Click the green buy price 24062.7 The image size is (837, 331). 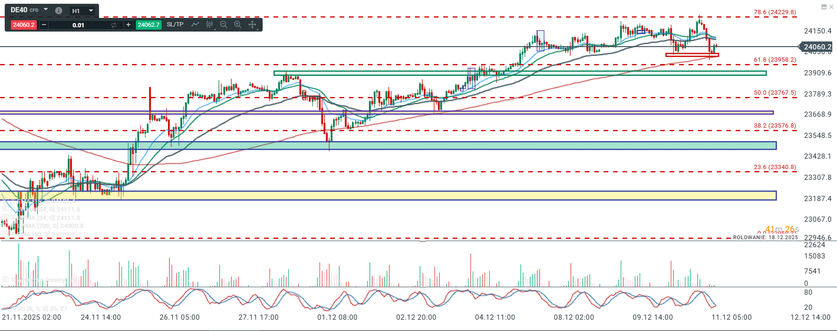(149, 25)
